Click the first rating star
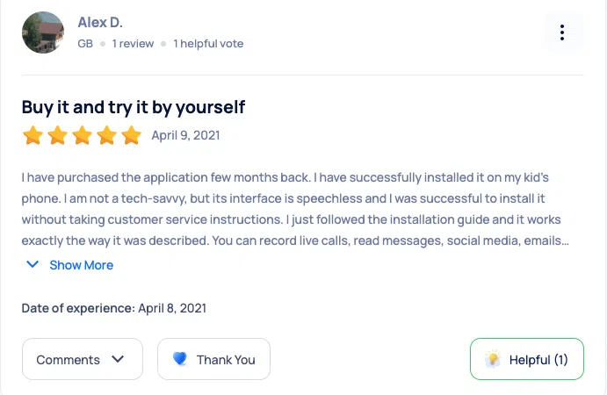This screenshot has width=607, height=395. 33,135
